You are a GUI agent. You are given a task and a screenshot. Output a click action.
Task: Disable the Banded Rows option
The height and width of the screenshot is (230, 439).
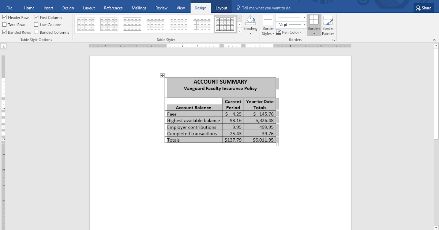point(5,32)
